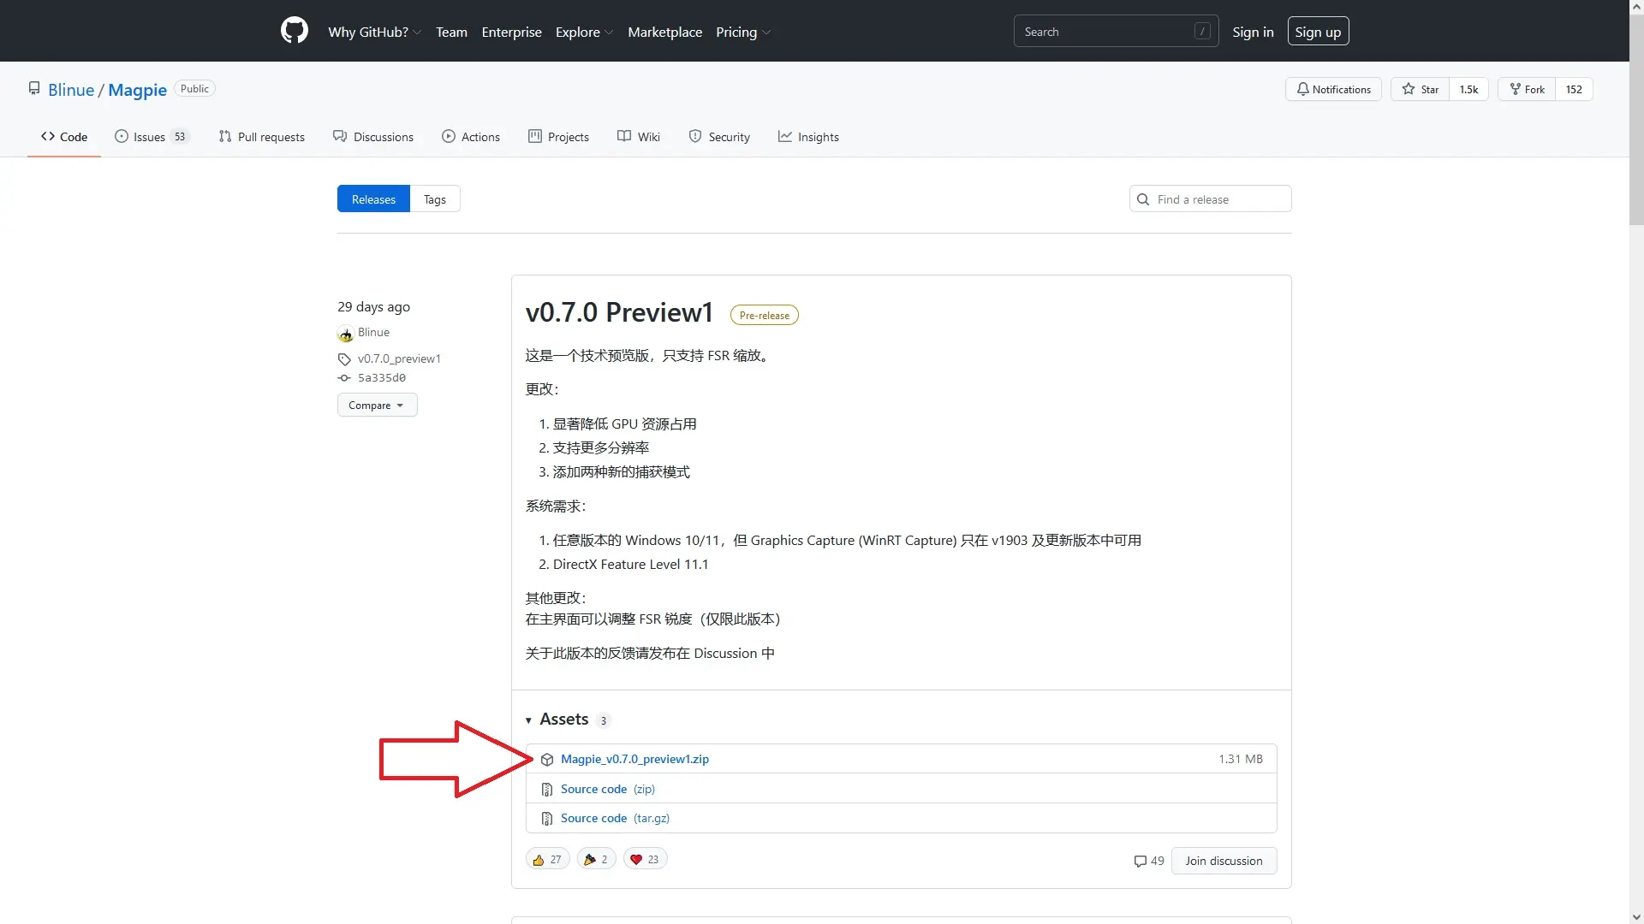This screenshot has height=924, width=1644.
Task: Download Source code (tar.gz)
Action: (615, 818)
